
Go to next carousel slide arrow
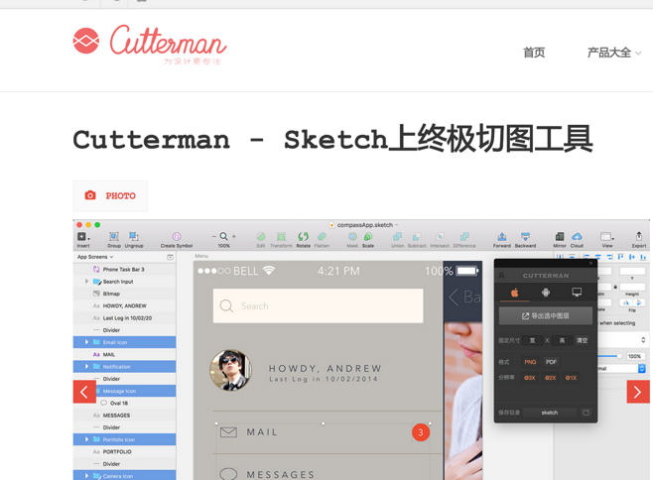tap(638, 392)
